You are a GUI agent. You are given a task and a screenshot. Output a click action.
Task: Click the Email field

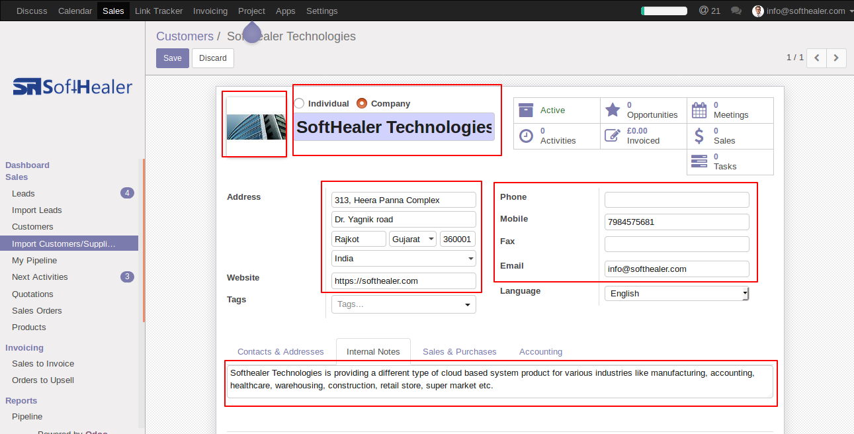[677, 269]
